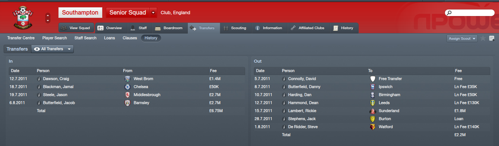Open the Butterfield, Jacob player link
Viewport: 499px width, 146px height.
(59, 103)
